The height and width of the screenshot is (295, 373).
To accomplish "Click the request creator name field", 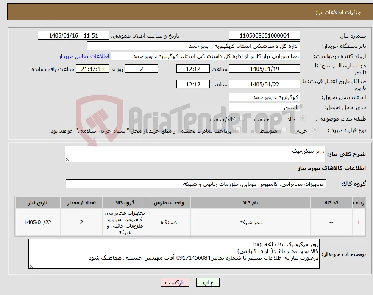I will 205,56.
